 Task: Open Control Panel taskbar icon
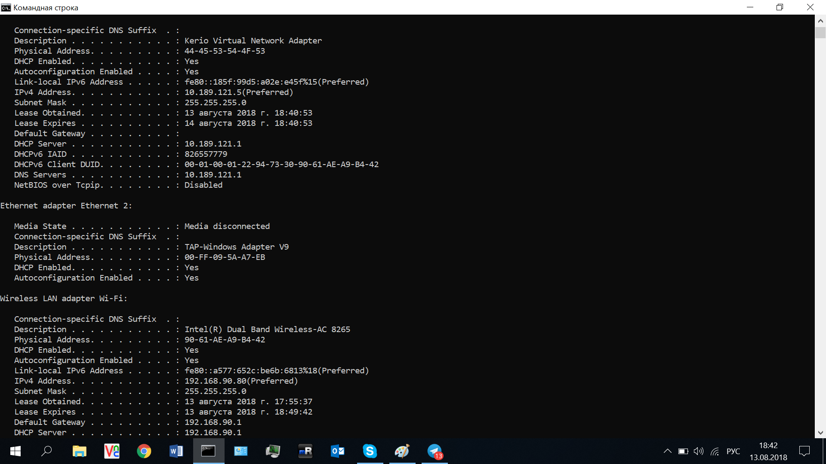241,451
